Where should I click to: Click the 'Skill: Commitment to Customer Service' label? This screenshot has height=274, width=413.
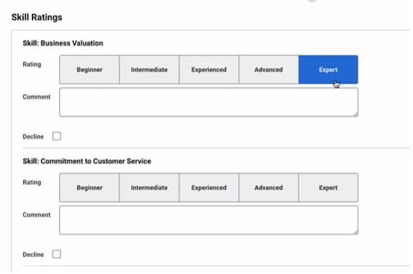coord(87,161)
